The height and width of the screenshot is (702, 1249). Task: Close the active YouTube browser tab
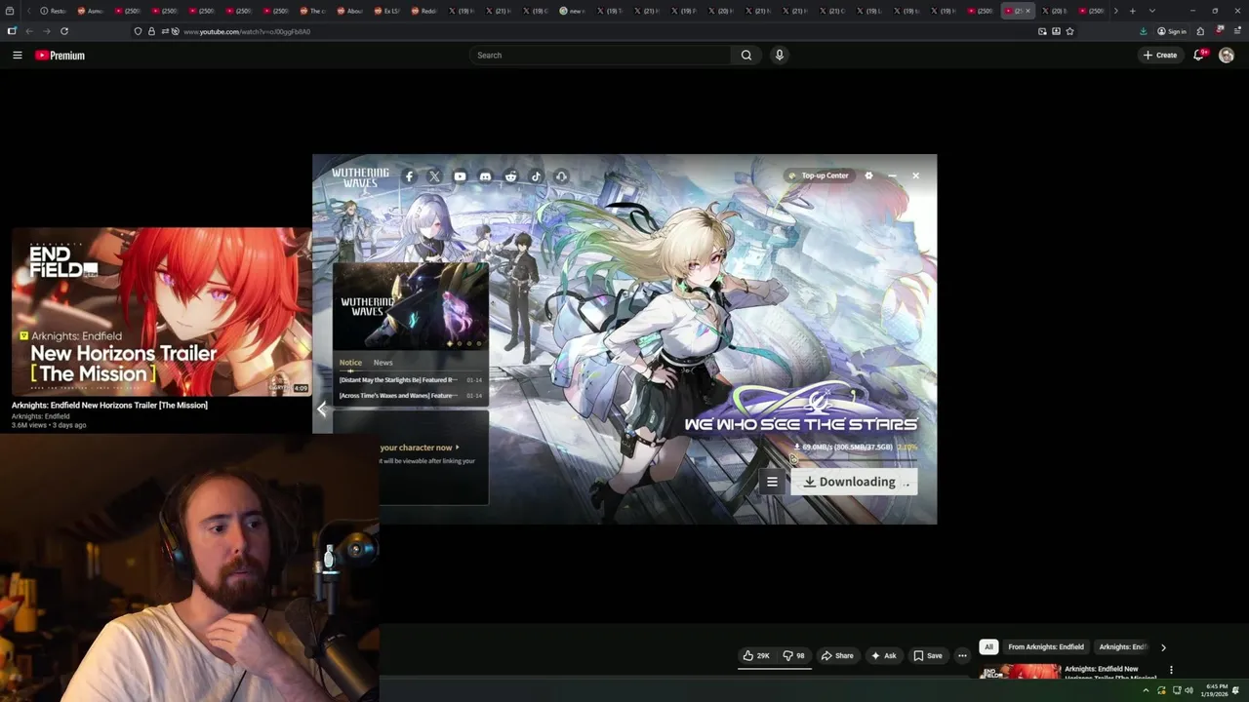click(x=1027, y=11)
